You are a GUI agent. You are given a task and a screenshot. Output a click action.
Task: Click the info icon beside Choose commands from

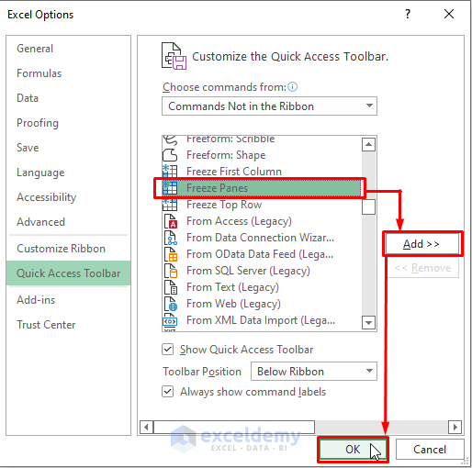pos(293,87)
